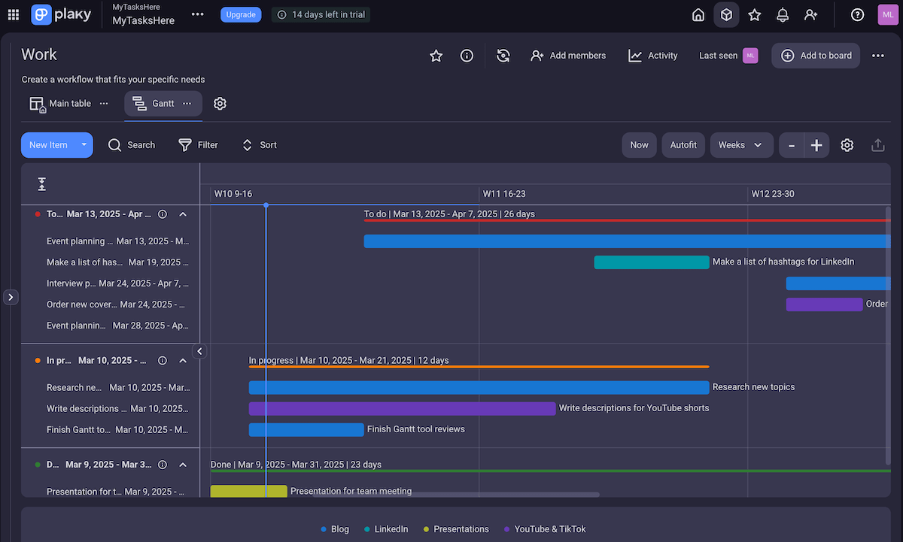Click the invite user icon in top bar
This screenshot has height=542, width=903.
[x=810, y=15]
